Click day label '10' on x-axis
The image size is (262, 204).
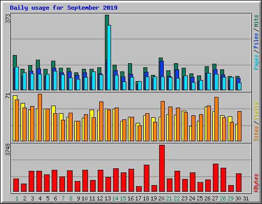click(x=84, y=198)
